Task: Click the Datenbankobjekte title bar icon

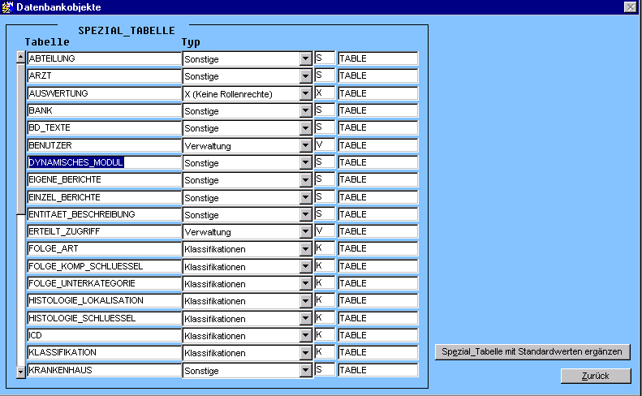Action: pos(7,6)
